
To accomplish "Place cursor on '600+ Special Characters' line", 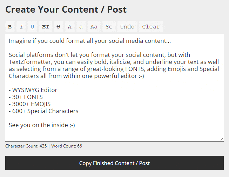I will tap(43, 111).
